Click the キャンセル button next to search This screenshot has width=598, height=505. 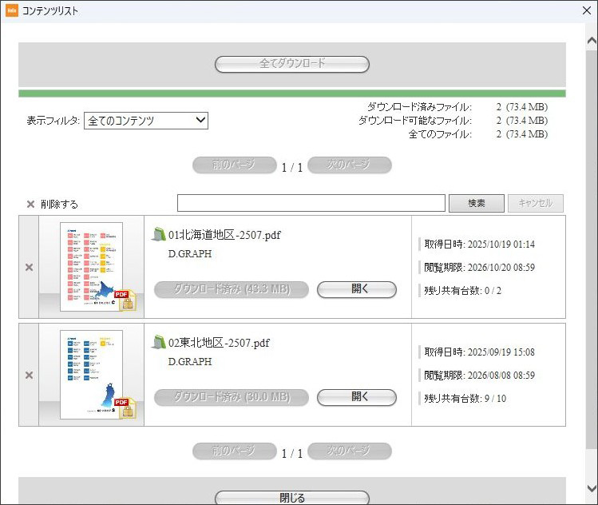(536, 203)
